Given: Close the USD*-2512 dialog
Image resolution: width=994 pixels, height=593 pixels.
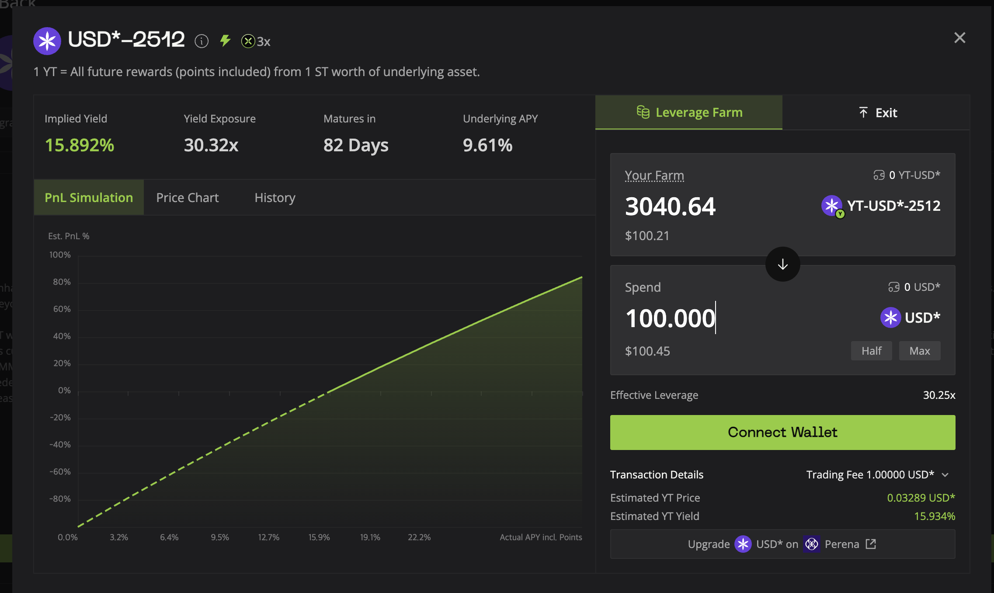Looking at the screenshot, I should pyautogui.click(x=959, y=38).
